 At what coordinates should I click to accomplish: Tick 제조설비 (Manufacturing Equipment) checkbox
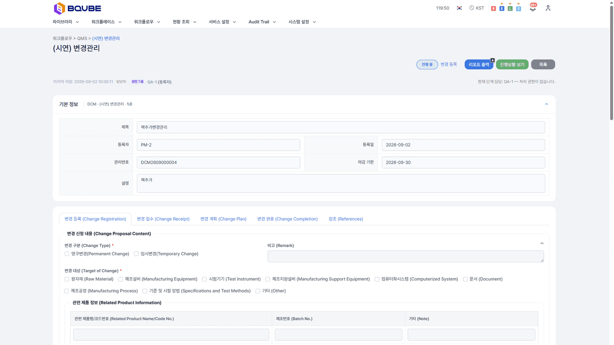point(120,279)
